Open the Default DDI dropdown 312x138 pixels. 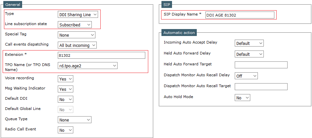[65, 99]
